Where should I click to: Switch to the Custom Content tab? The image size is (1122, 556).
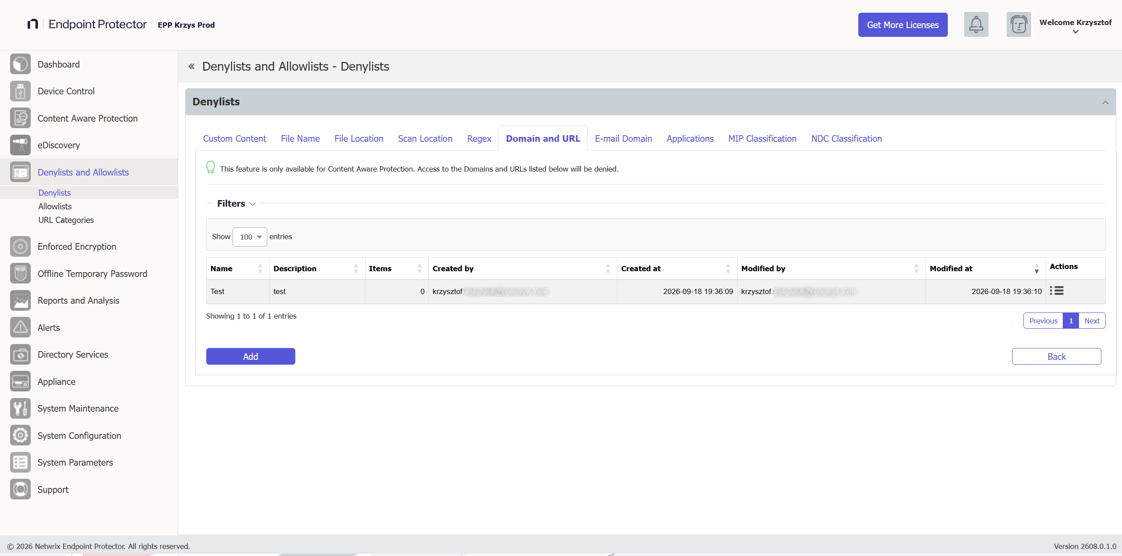click(234, 139)
